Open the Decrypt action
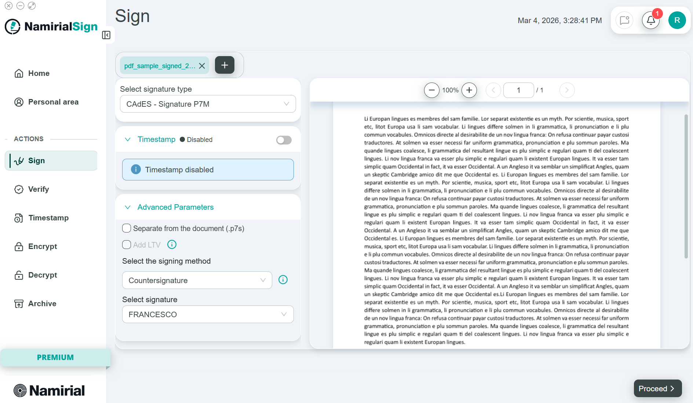693x403 pixels. 51,275
